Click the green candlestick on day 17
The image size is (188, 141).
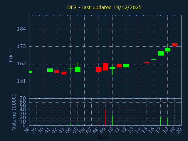pyautogui.click(x=161, y=53)
